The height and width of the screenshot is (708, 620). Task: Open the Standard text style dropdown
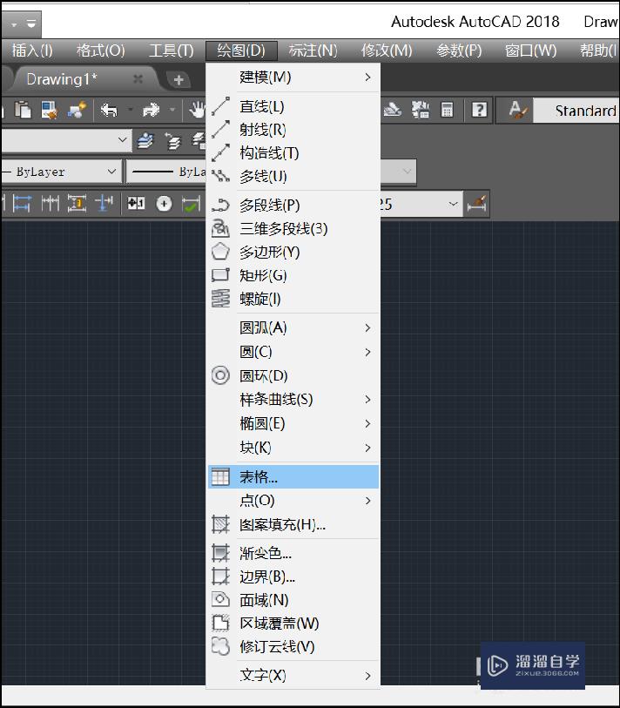tap(576, 111)
